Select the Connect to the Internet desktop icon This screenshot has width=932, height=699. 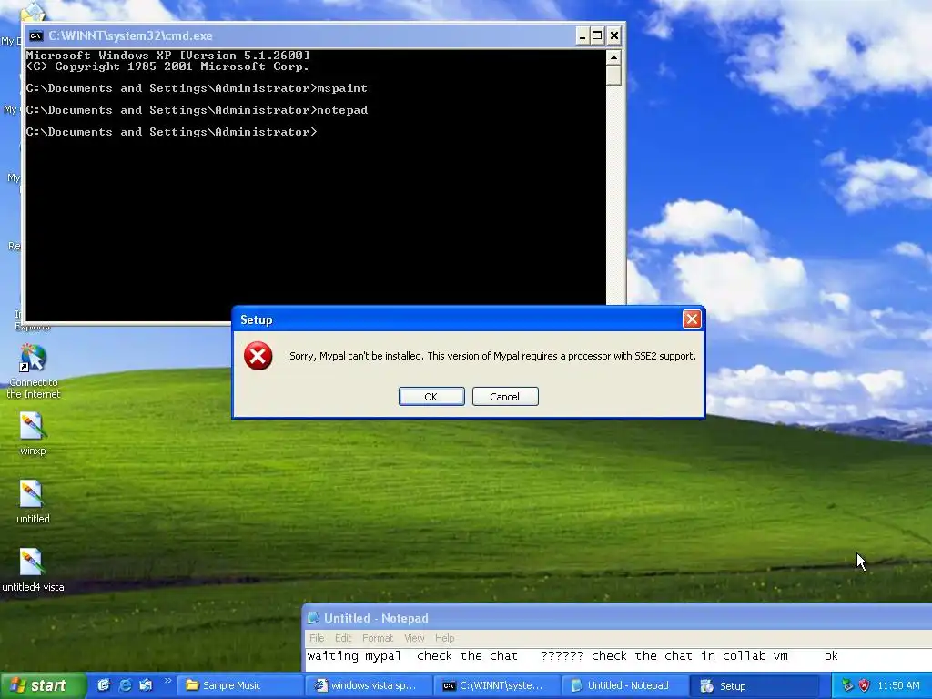click(x=34, y=371)
